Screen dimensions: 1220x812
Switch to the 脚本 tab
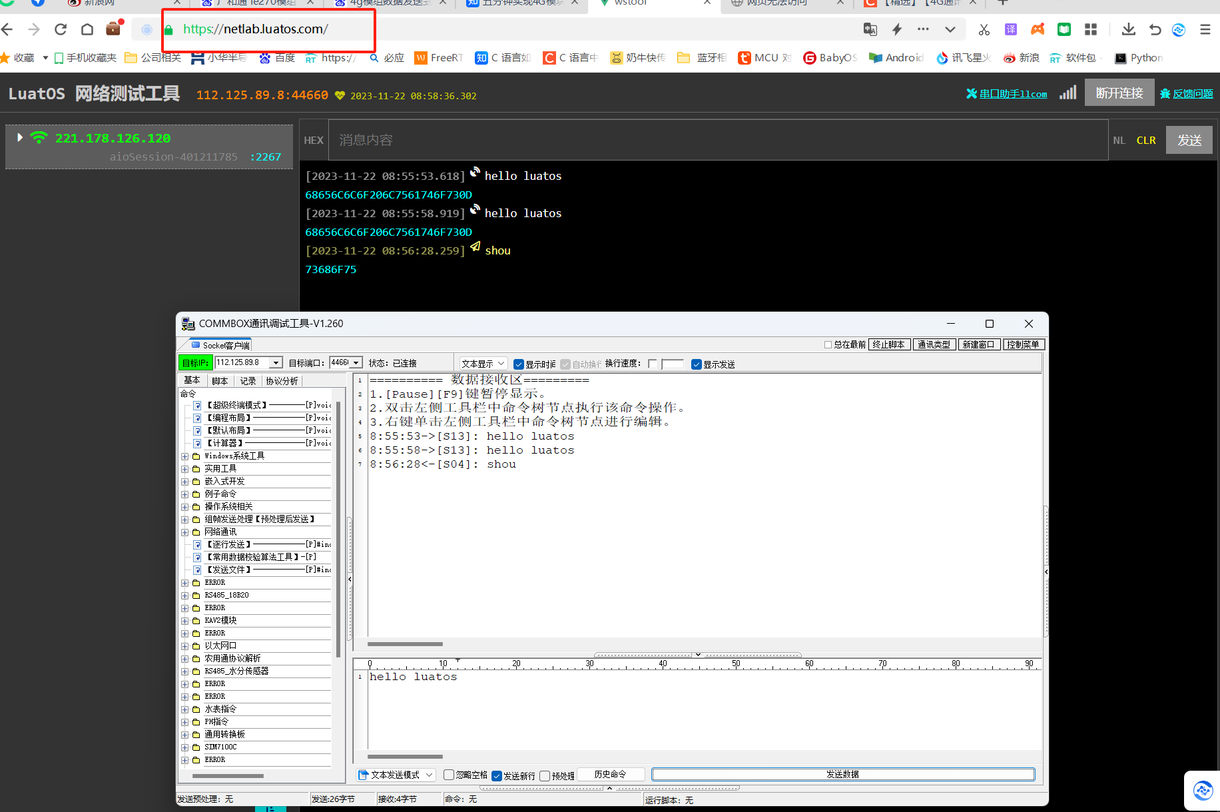pyautogui.click(x=220, y=381)
